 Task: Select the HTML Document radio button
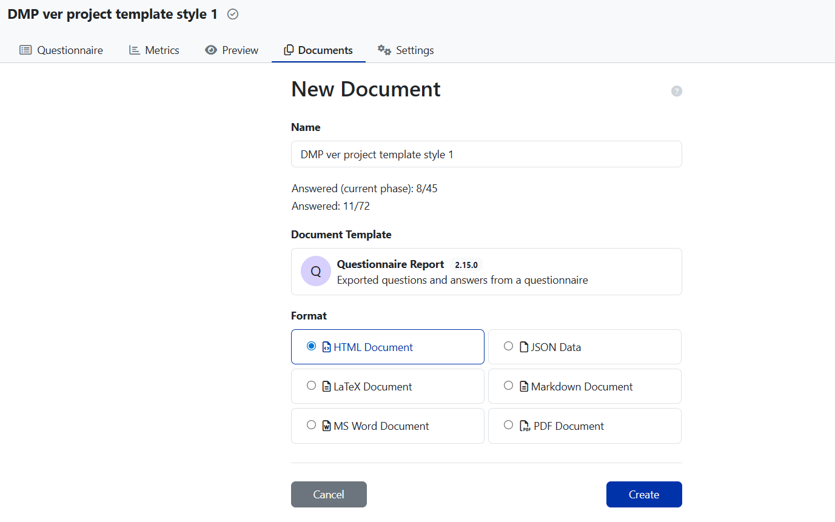311,346
